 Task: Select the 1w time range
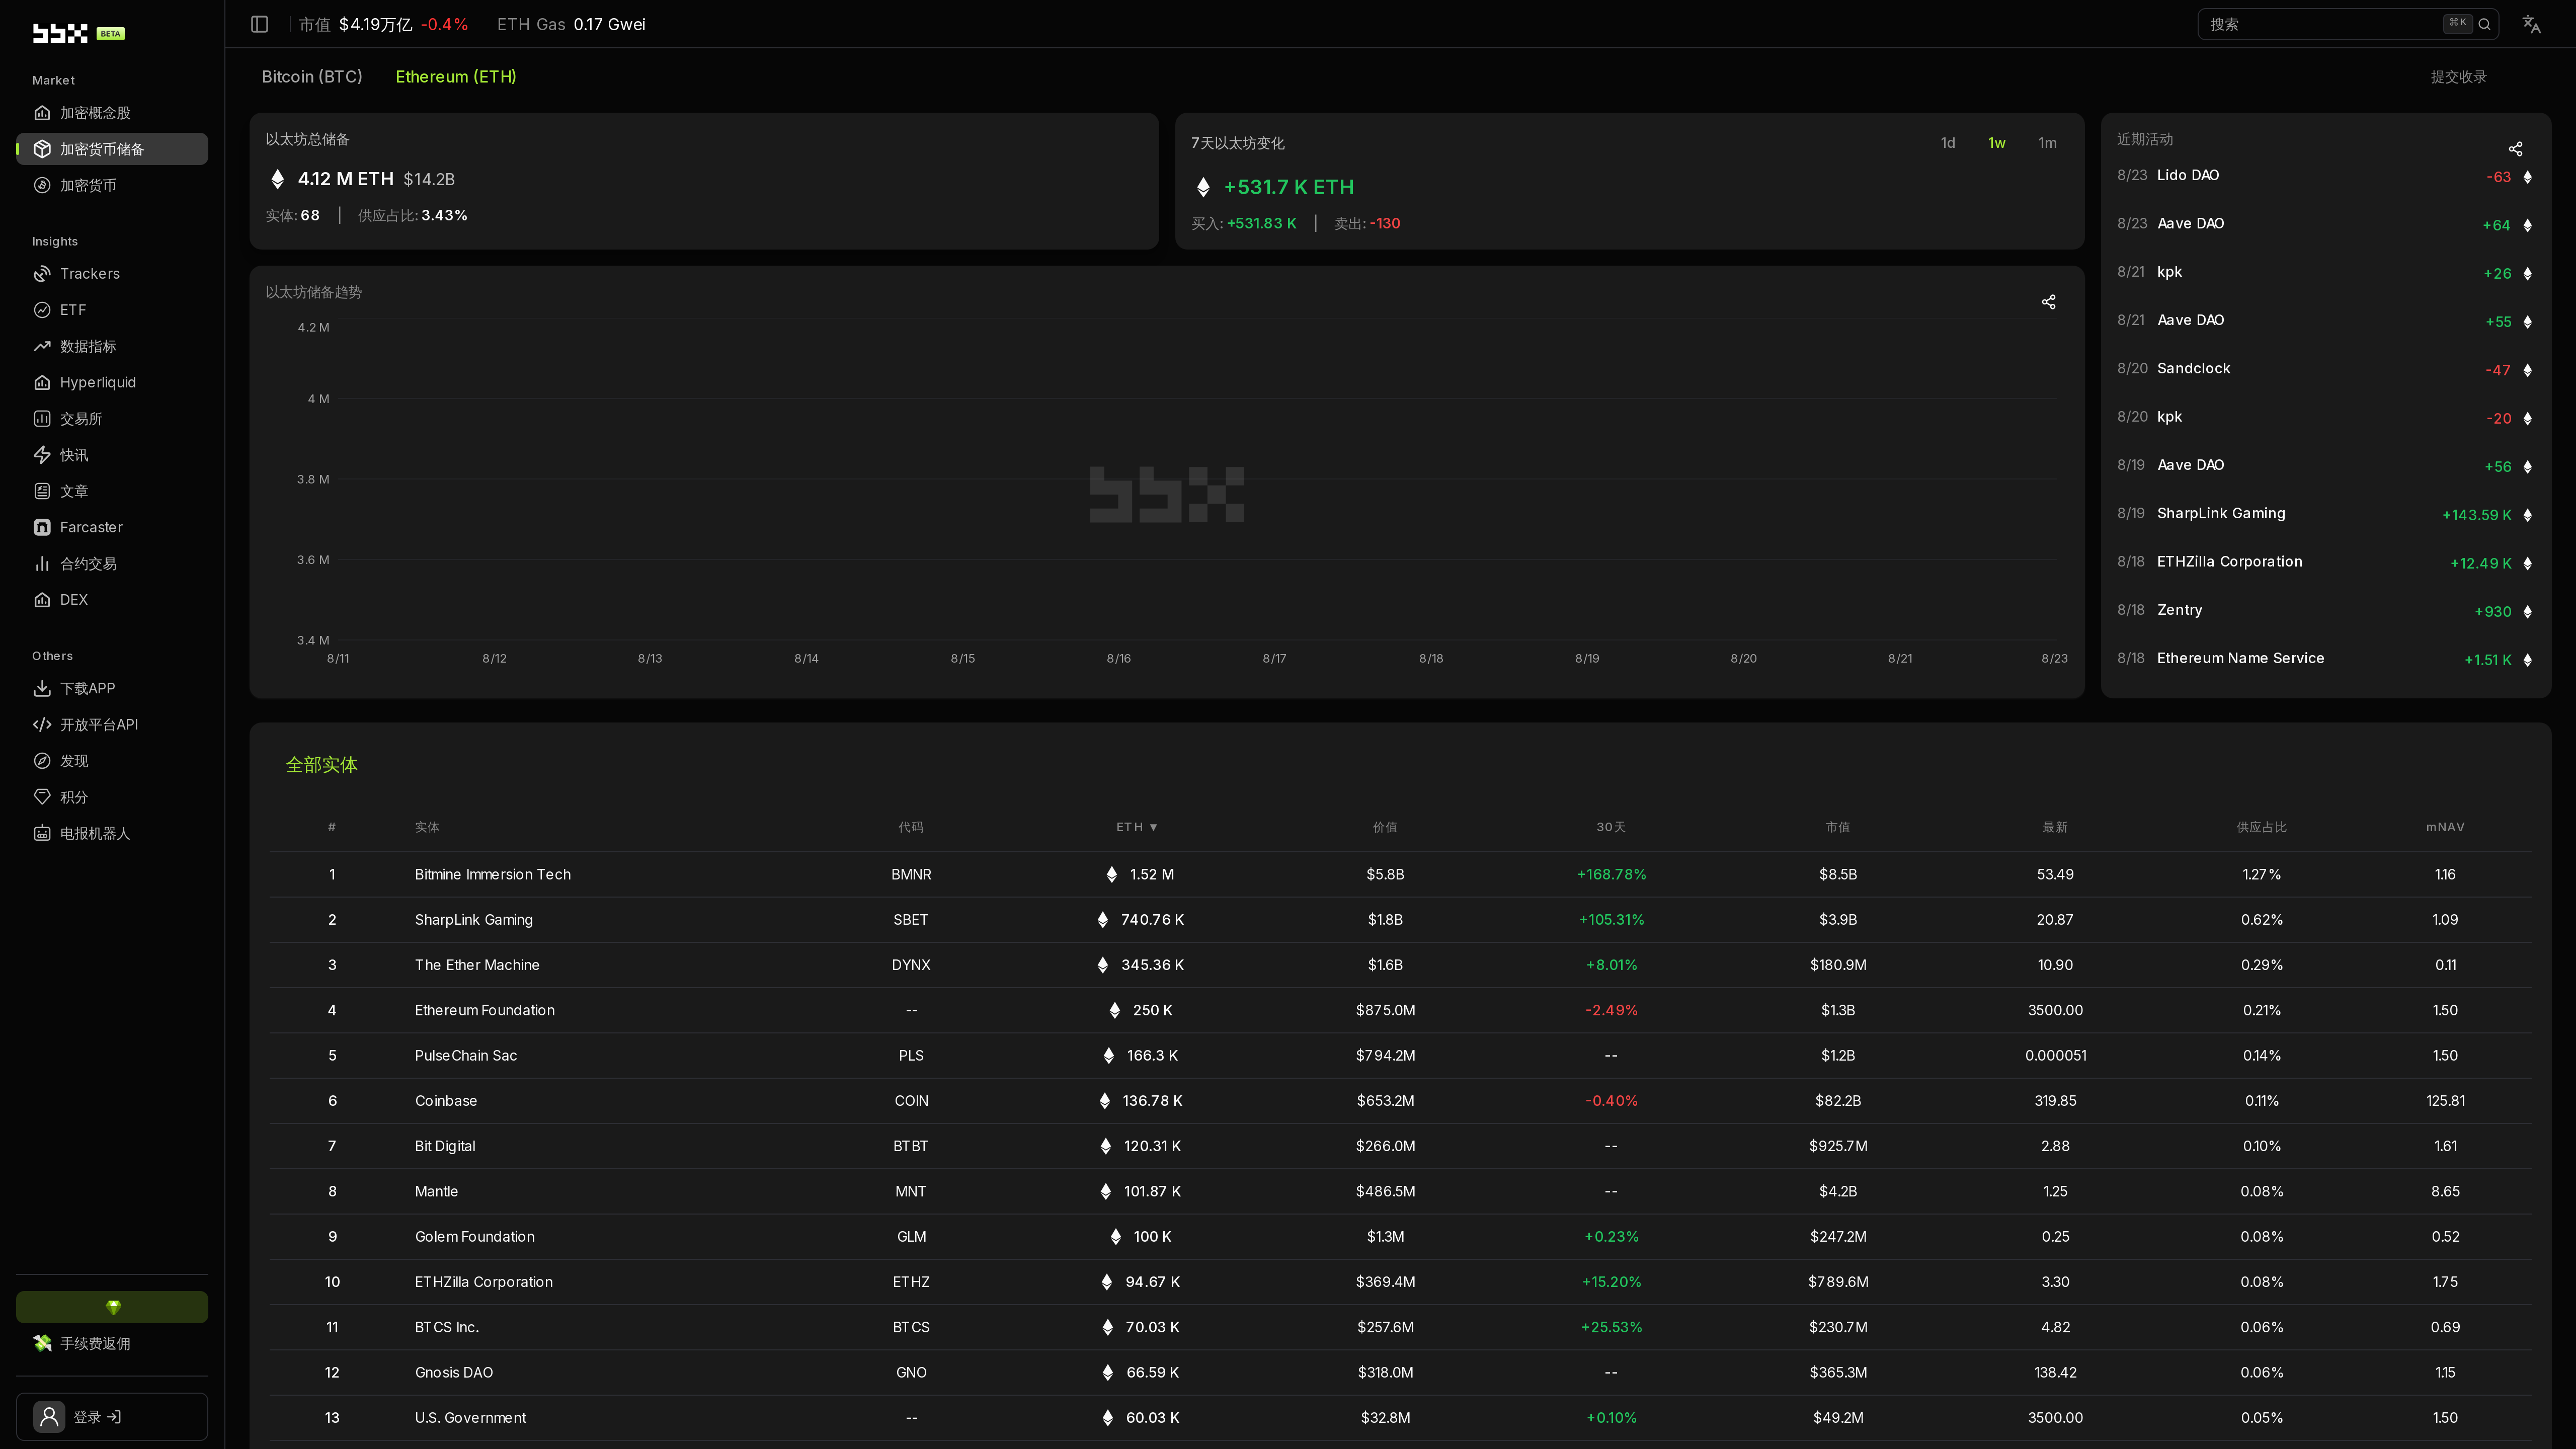(x=1997, y=143)
